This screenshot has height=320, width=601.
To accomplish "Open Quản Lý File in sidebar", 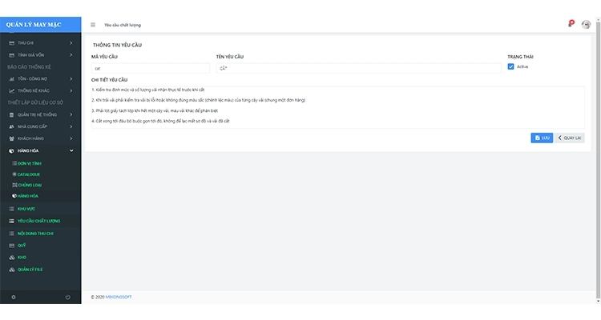I will coord(30,270).
